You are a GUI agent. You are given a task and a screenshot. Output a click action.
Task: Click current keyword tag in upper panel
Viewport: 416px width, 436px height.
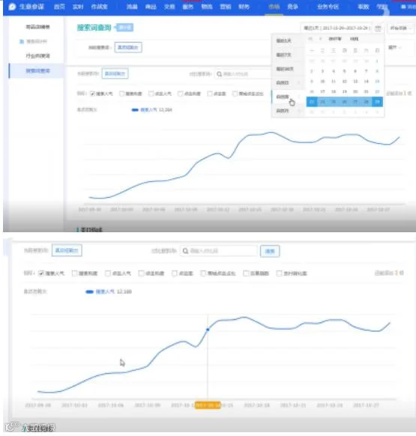pyautogui.click(x=115, y=73)
